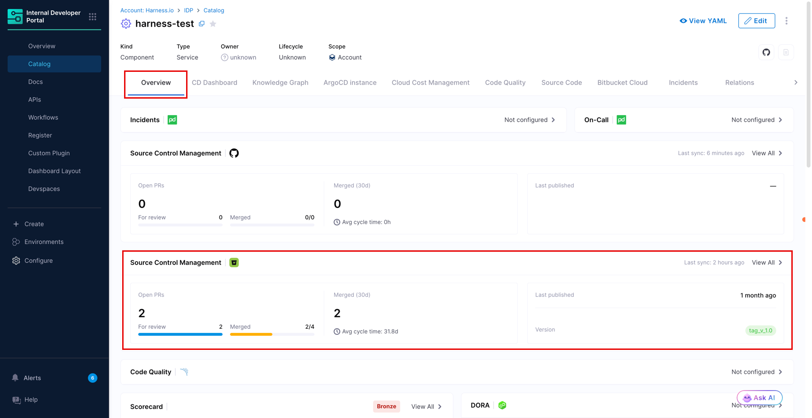The image size is (812, 418).
Task: Switch to the Incidents tab
Action: click(683, 83)
